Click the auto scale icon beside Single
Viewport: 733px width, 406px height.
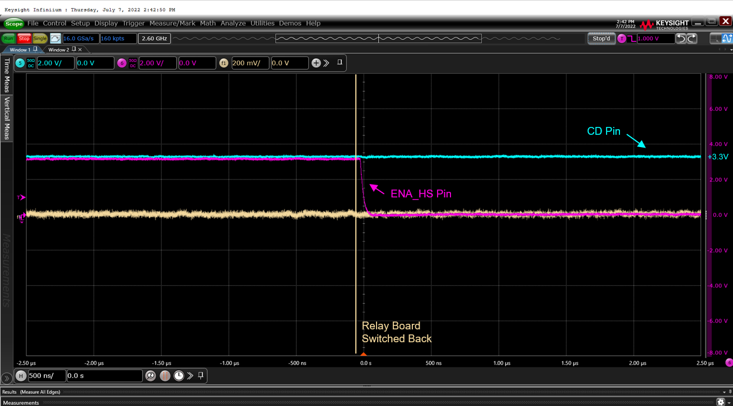[x=55, y=39]
